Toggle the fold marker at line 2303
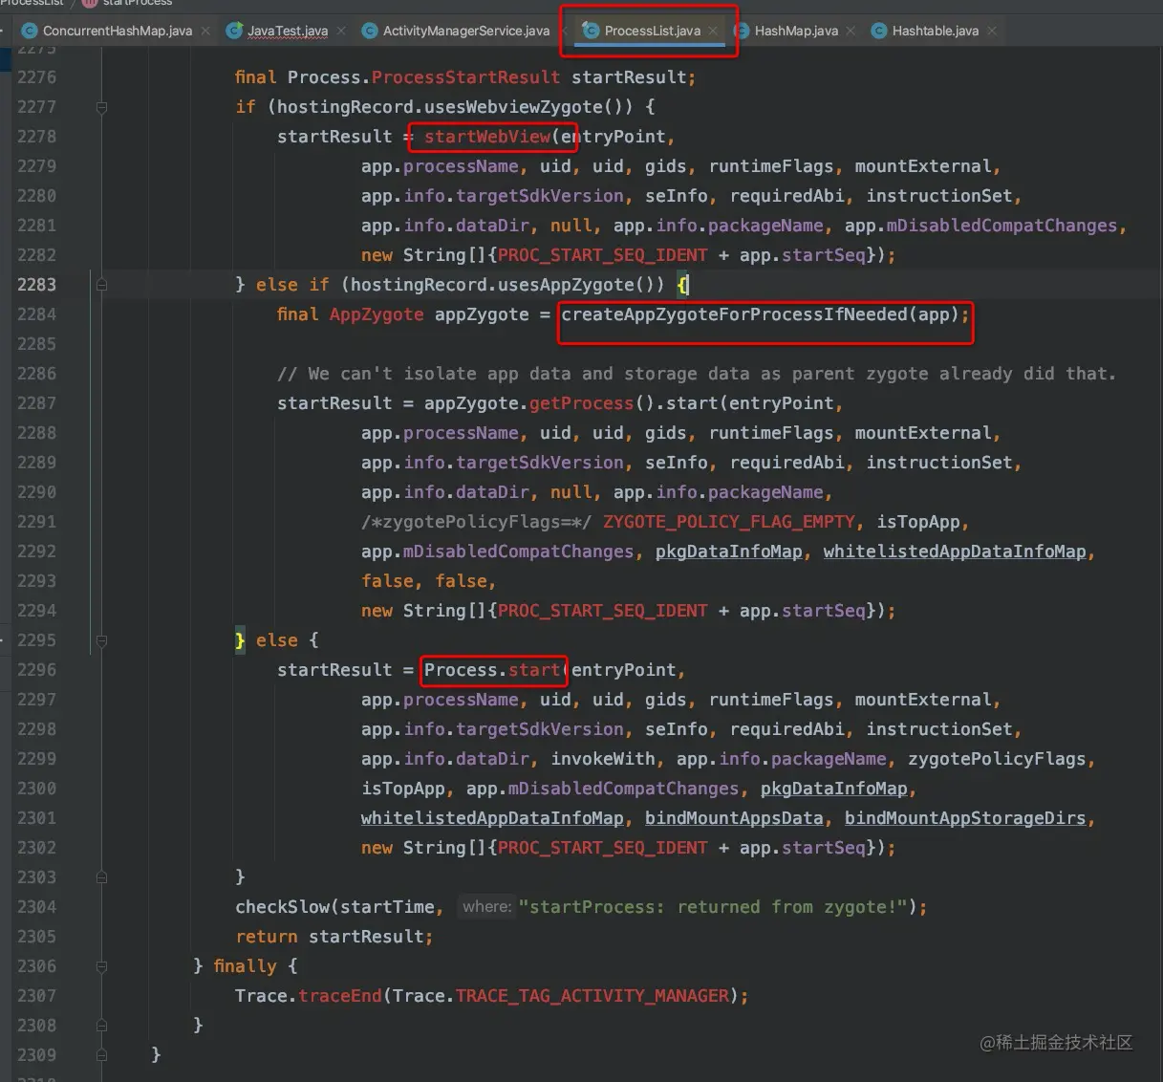1163x1082 pixels. tap(101, 877)
